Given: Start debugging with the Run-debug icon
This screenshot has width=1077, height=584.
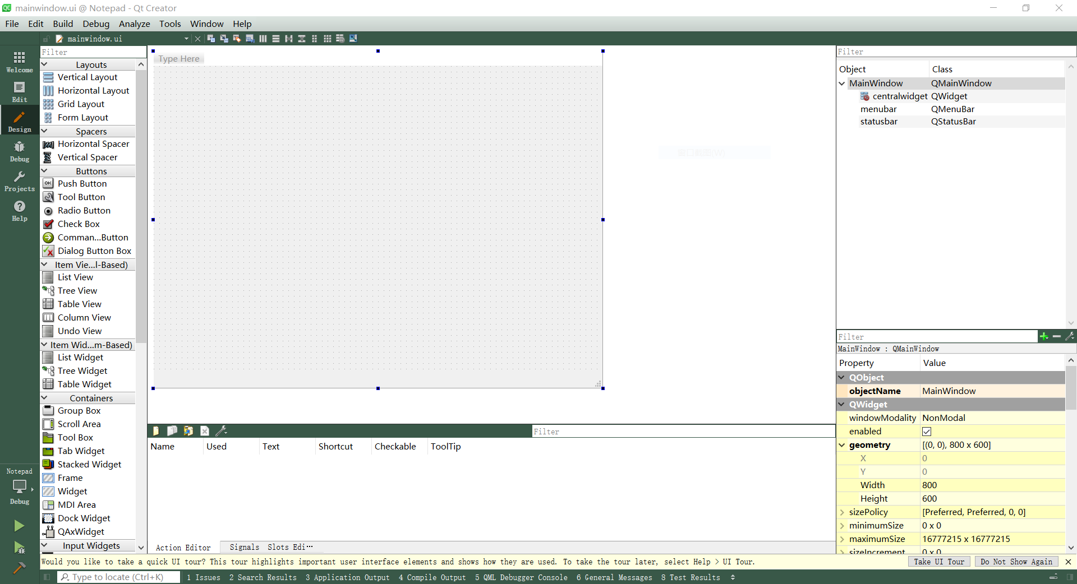Looking at the screenshot, I should (19, 548).
